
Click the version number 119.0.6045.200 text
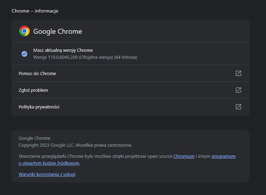(x=61, y=57)
